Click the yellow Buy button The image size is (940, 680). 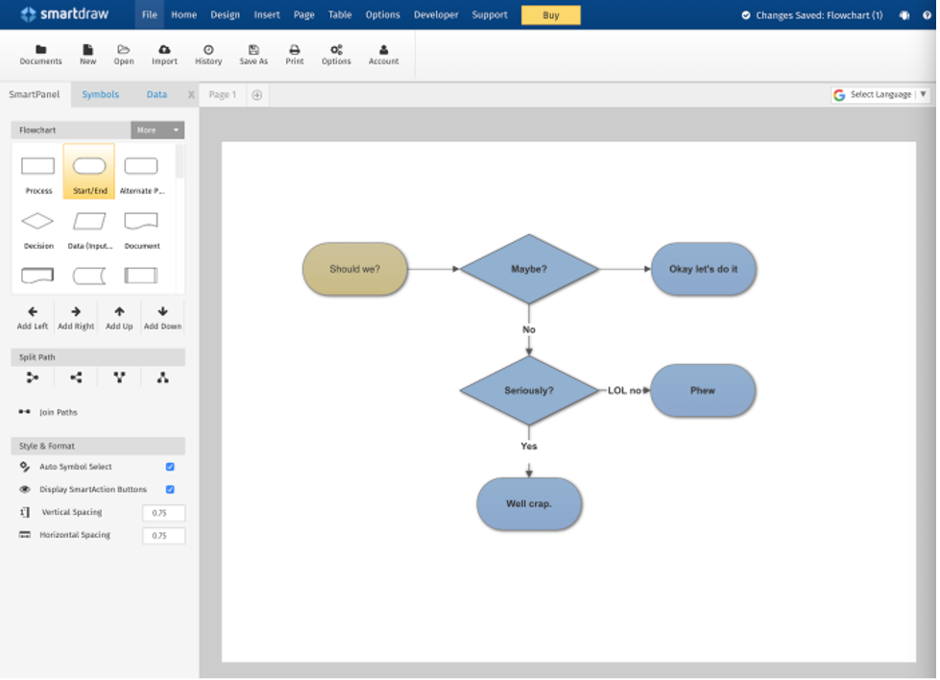click(550, 15)
